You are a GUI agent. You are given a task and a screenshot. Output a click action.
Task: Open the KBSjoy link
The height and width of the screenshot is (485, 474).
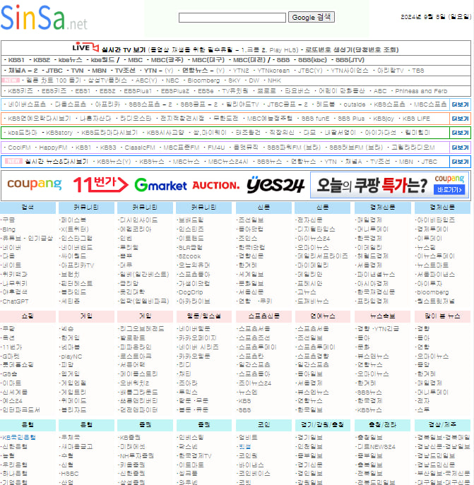tap(384, 119)
